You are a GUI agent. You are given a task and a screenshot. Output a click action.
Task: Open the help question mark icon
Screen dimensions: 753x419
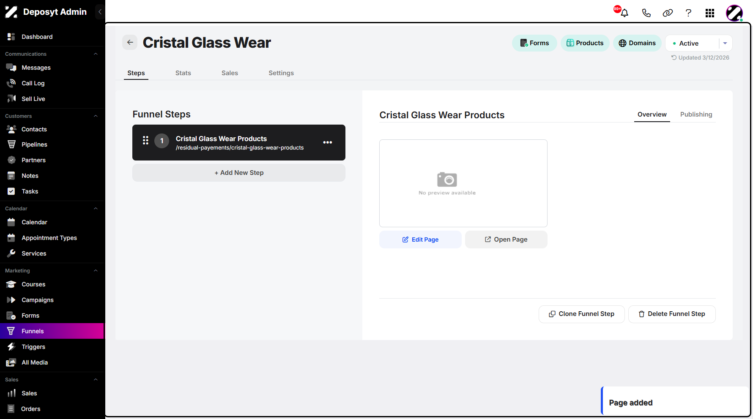(688, 13)
